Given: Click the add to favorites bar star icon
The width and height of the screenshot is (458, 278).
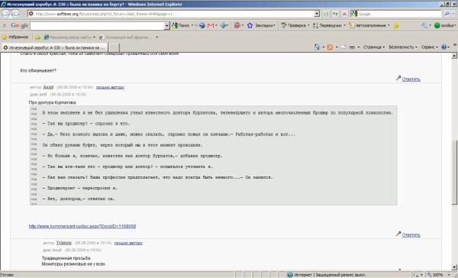Looking at the screenshot, I should click(37, 37).
